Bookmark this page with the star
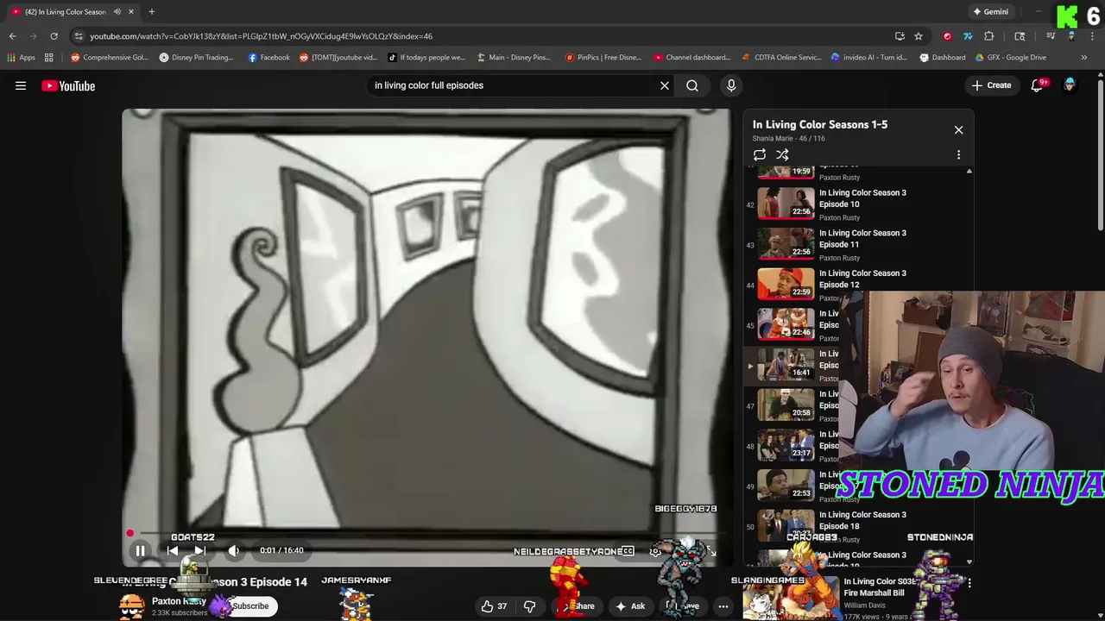Viewport: 1105px width, 621px height. tap(919, 36)
